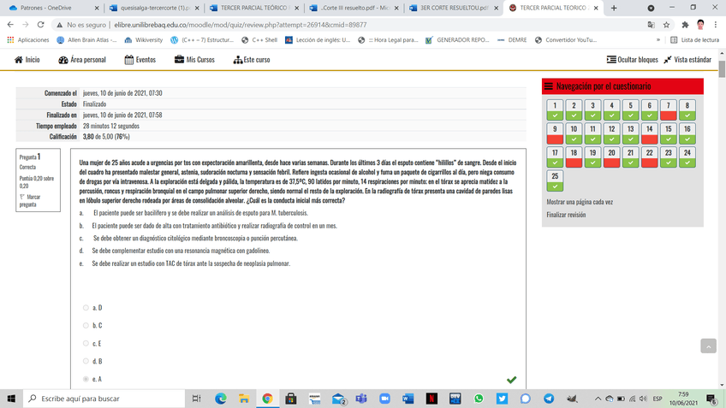This screenshot has height=408, width=726.
Task: Go to question 1 in navigation
Action: 555,109
